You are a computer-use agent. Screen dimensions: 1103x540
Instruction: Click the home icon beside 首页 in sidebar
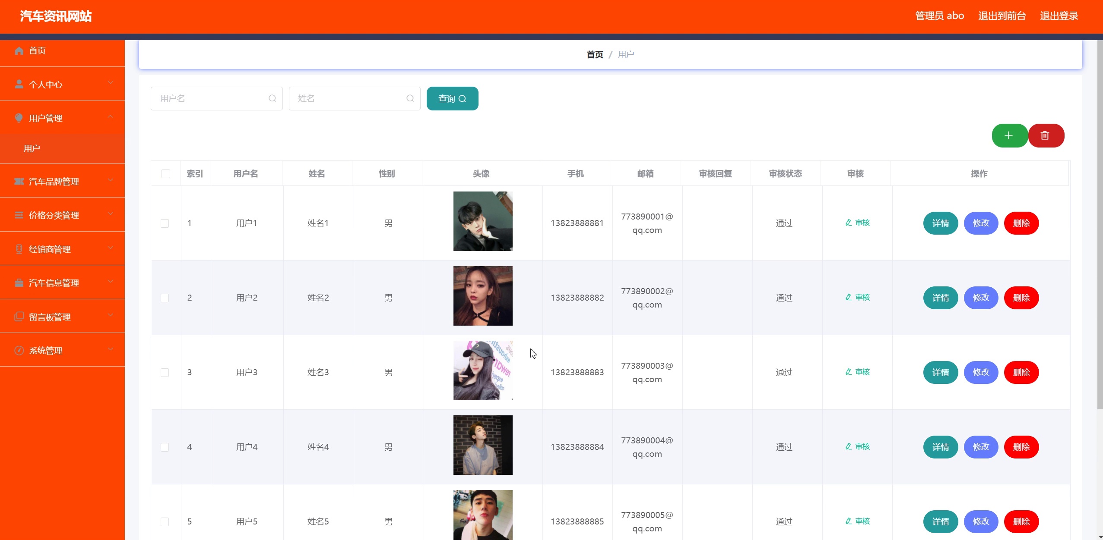(19, 51)
